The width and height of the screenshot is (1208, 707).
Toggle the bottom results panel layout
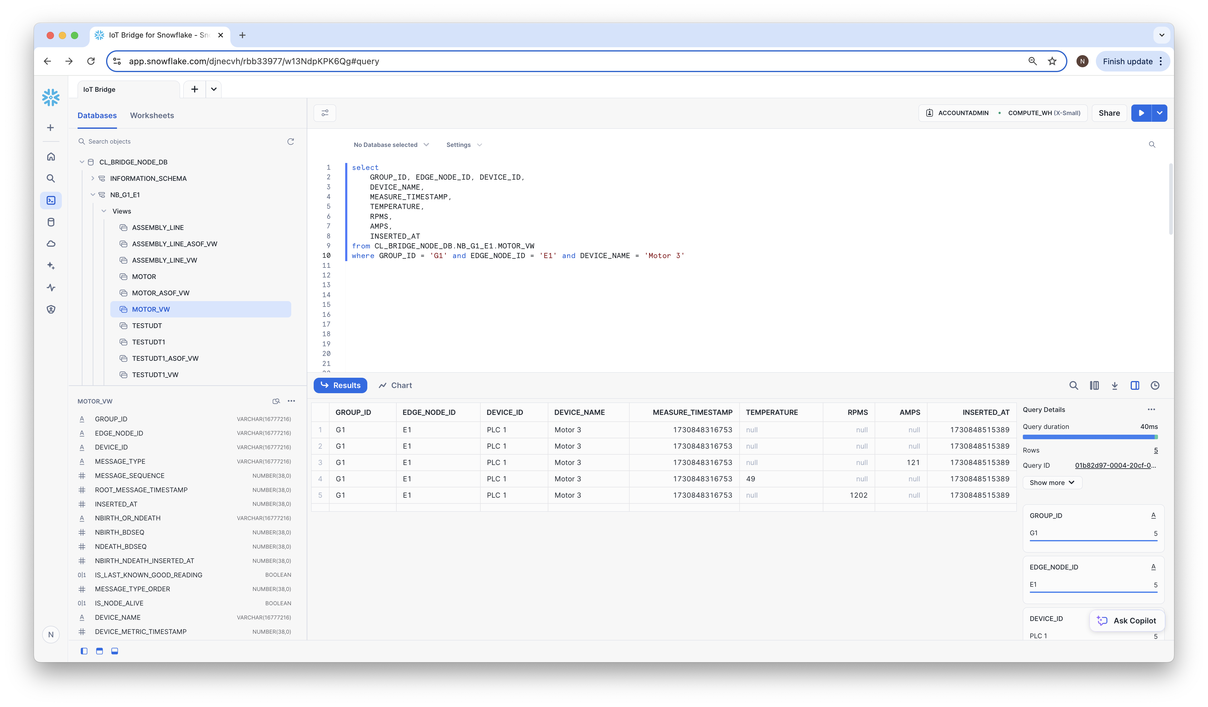pyautogui.click(x=115, y=651)
